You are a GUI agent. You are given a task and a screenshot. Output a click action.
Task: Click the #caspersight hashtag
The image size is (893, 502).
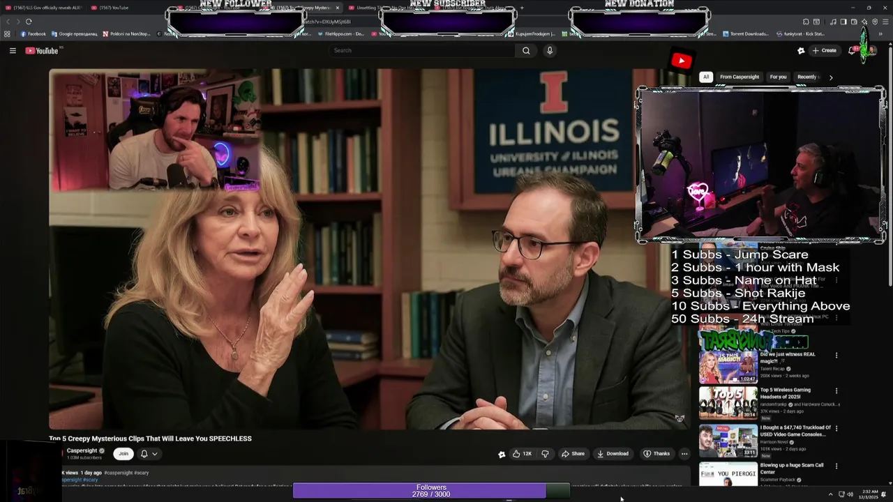(118, 473)
